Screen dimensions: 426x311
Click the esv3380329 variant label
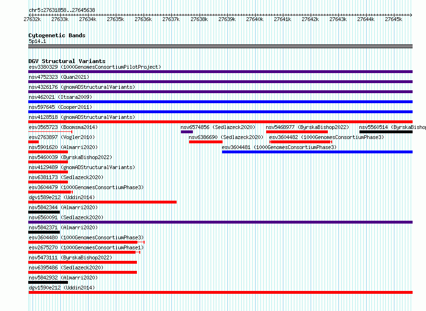pos(95,67)
